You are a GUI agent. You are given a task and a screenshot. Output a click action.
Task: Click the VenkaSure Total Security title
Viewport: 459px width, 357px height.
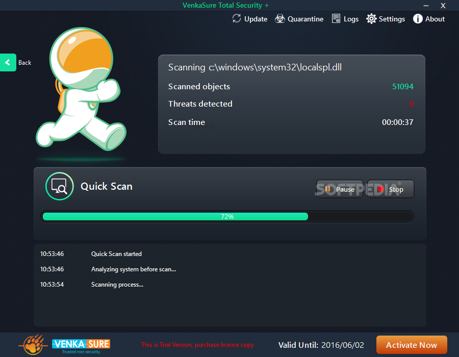click(x=225, y=5)
